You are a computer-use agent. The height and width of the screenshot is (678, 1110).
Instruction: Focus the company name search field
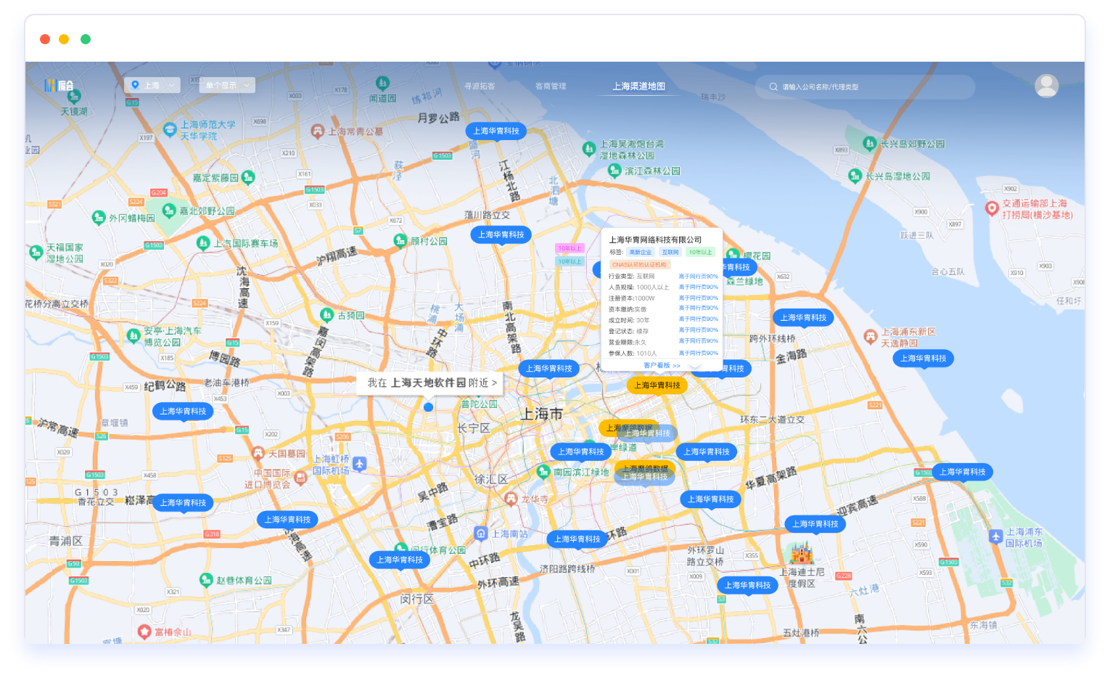pos(865,86)
